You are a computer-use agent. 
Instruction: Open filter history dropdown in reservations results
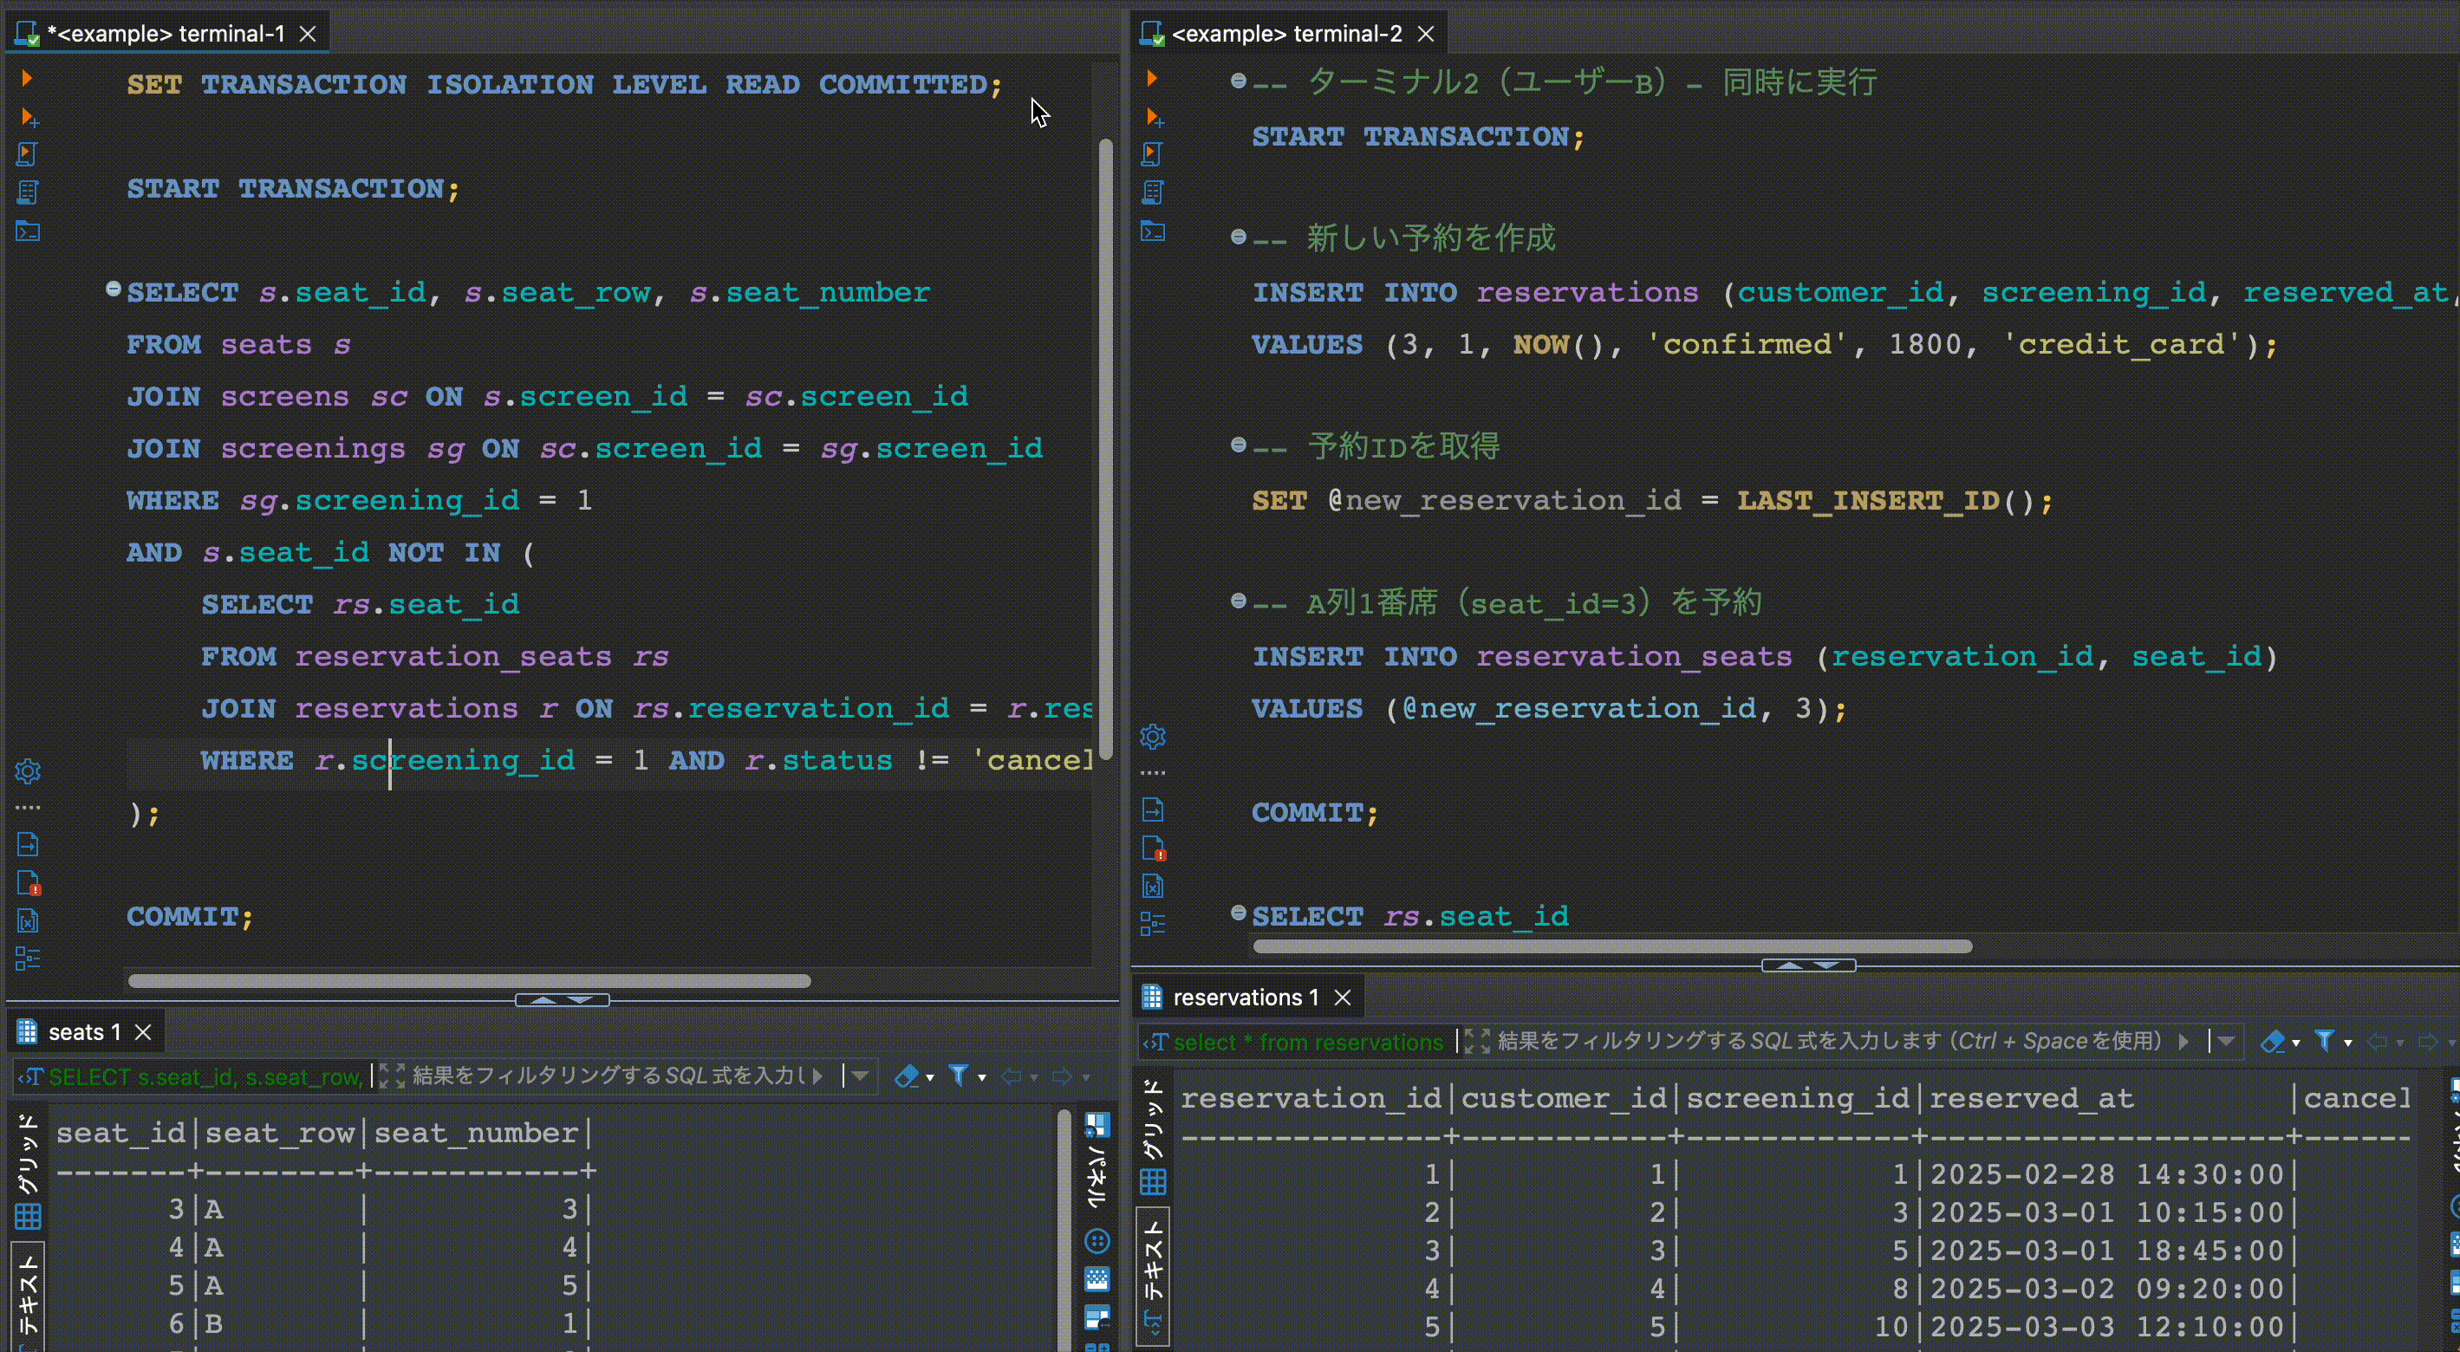click(x=2226, y=1041)
